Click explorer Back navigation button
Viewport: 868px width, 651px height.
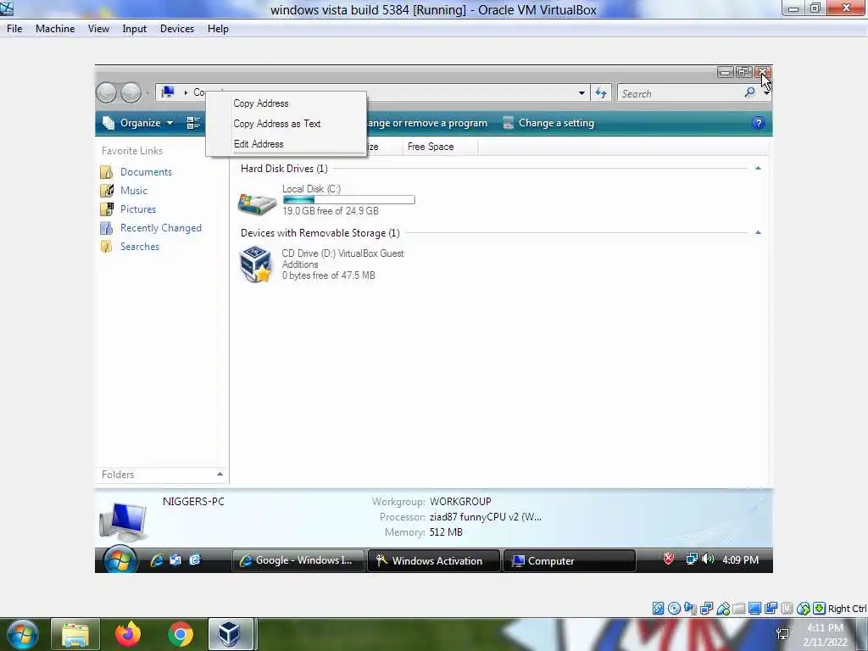pyautogui.click(x=106, y=93)
